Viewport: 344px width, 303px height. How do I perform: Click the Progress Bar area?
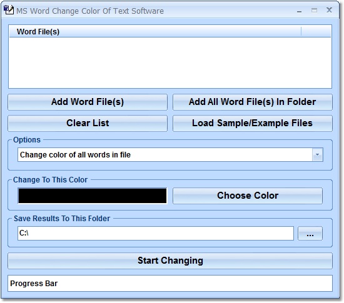tap(170, 284)
